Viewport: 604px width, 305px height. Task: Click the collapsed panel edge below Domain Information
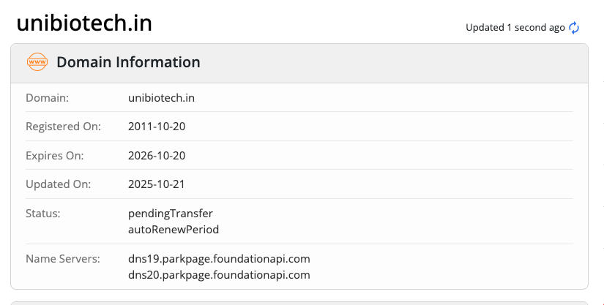[299, 302]
